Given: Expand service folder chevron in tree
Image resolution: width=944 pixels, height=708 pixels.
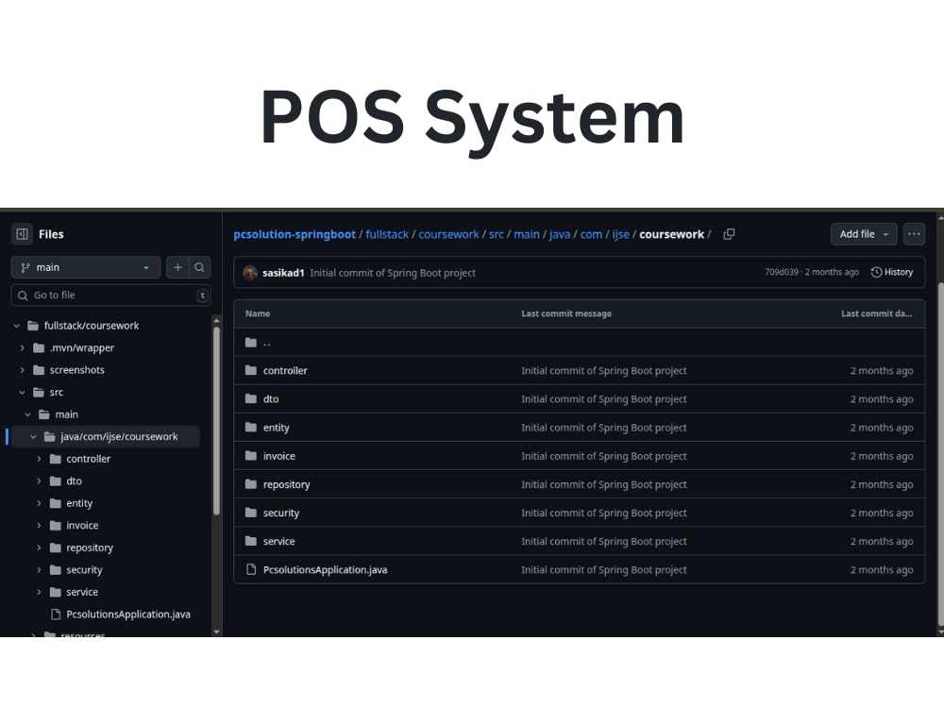Looking at the screenshot, I should pyautogui.click(x=39, y=593).
